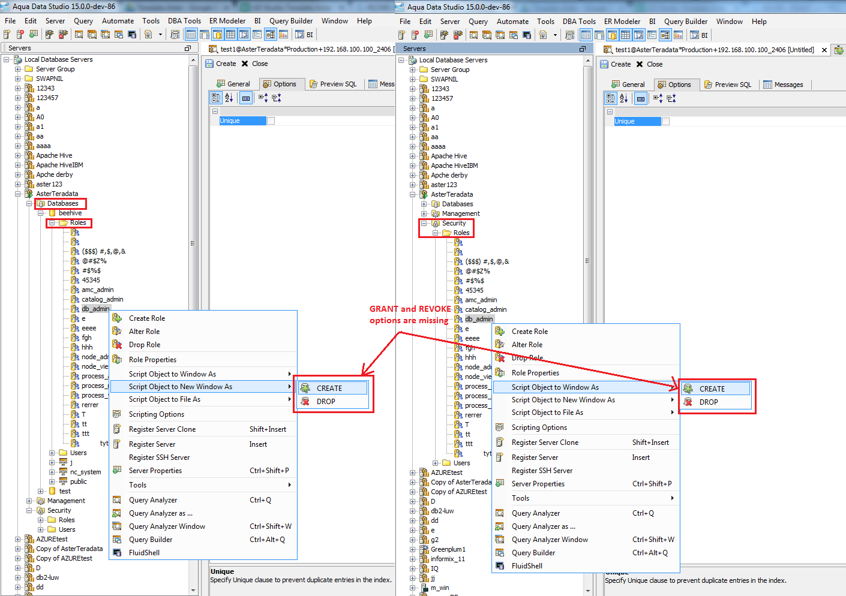Switch to General tab in right window
This screenshot has width=846, height=596.
[628, 85]
